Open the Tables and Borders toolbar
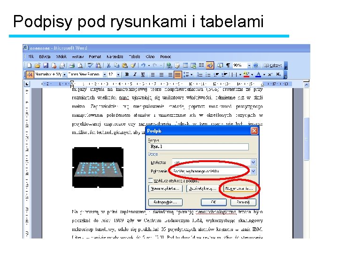 tap(177, 66)
